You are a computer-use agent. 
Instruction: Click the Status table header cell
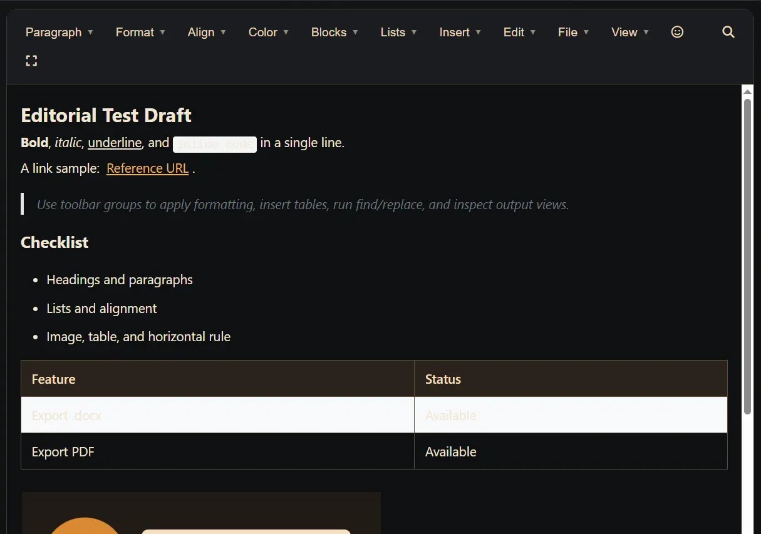click(x=571, y=379)
